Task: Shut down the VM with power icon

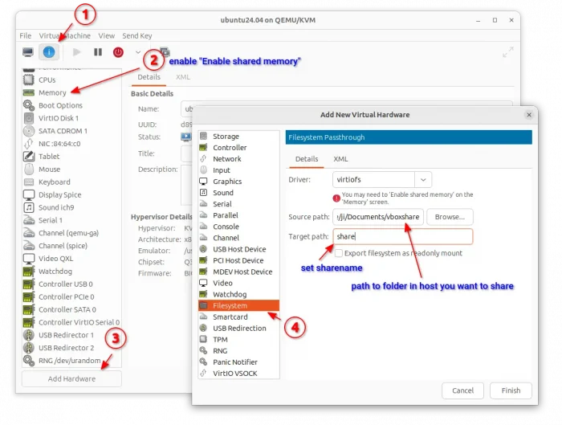Action: 118,52
